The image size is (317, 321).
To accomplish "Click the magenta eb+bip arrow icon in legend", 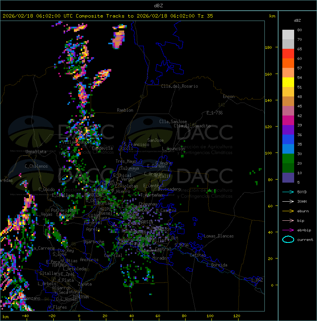I will [x=288, y=230].
